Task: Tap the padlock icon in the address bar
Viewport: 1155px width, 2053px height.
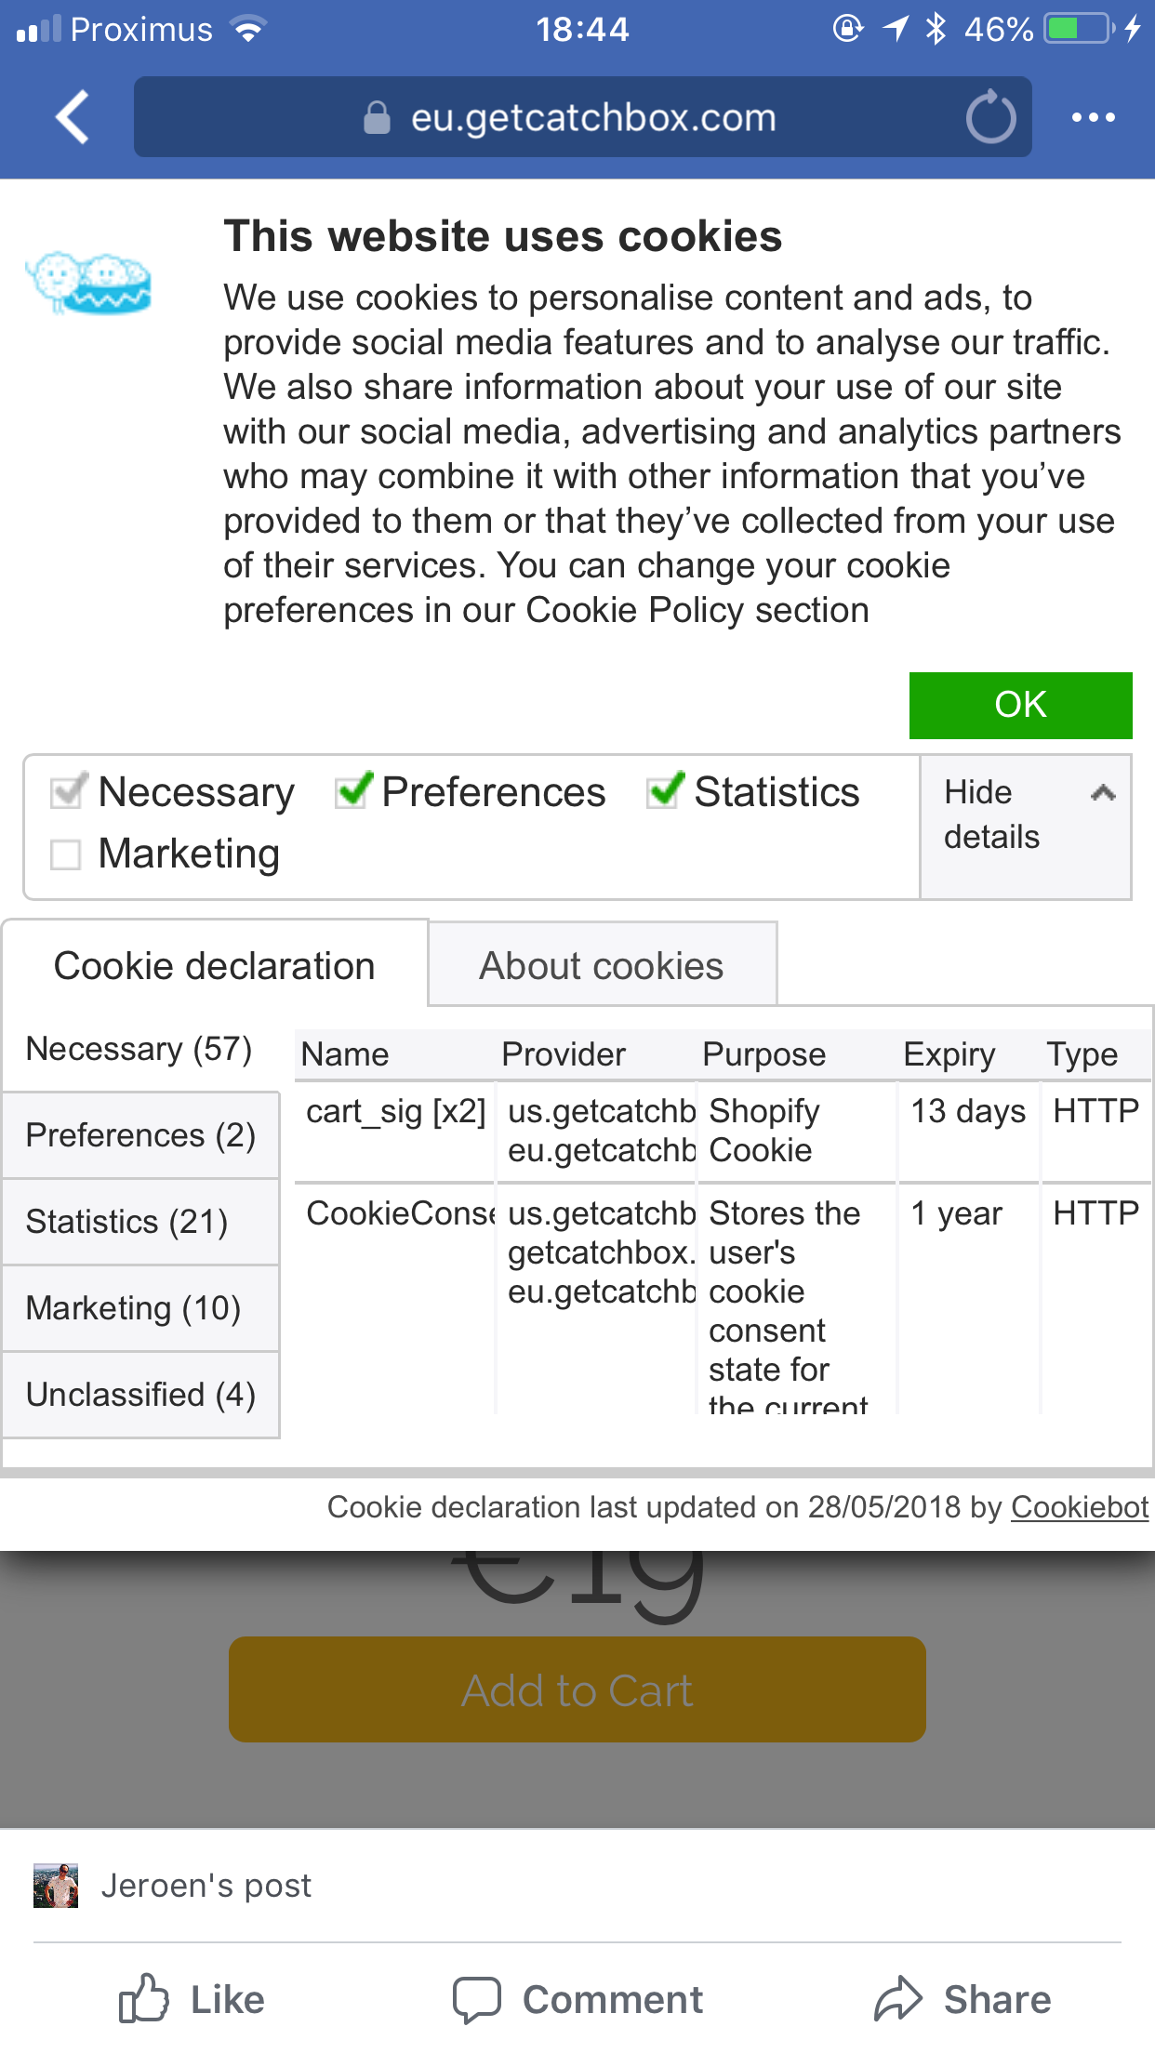Action: click(x=377, y=118)
